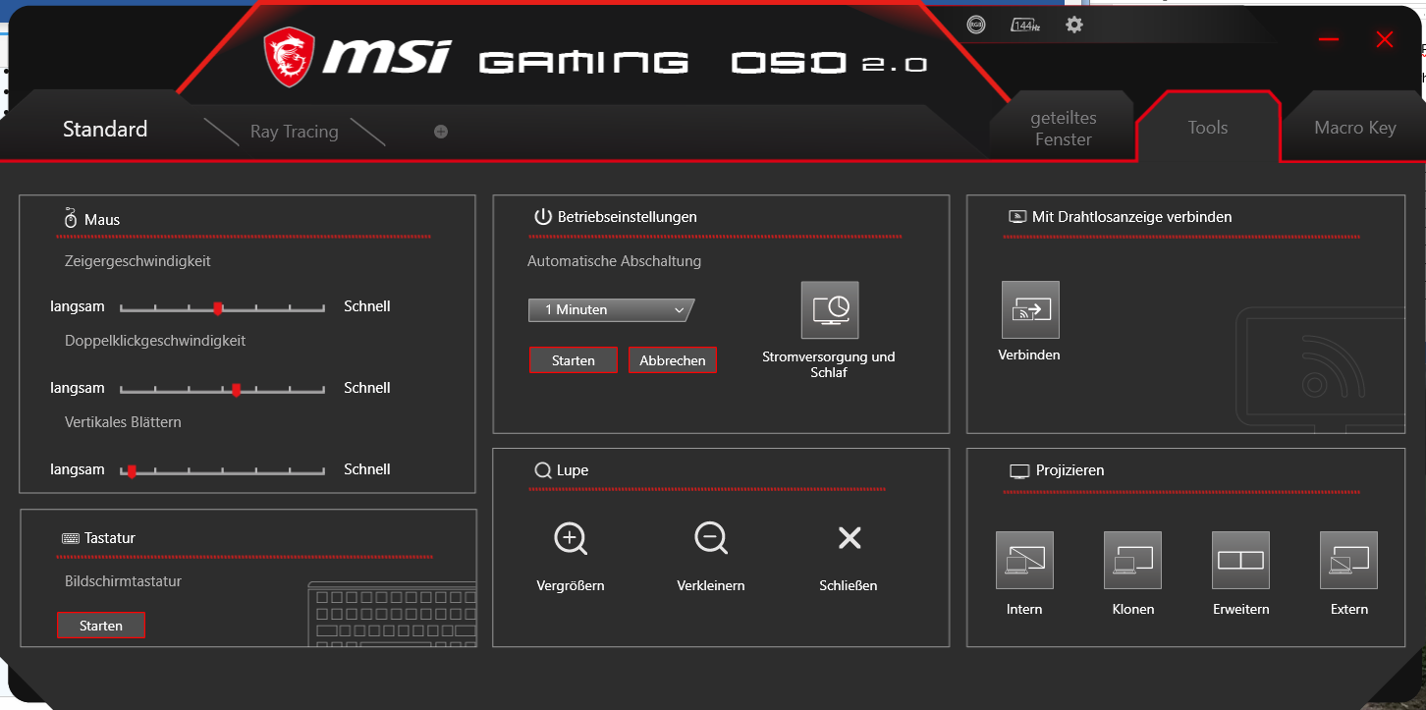Click the Doppelklickgeschwindigkeit slider handle

236,390
